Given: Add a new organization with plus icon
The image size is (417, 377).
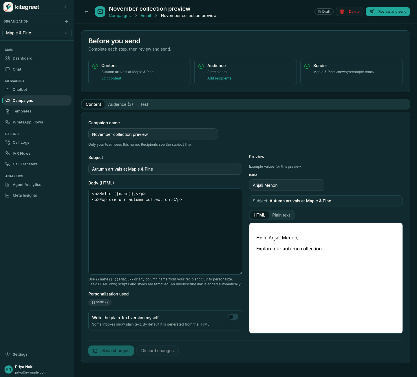Looking at the screenshot, I should (66, 21).
